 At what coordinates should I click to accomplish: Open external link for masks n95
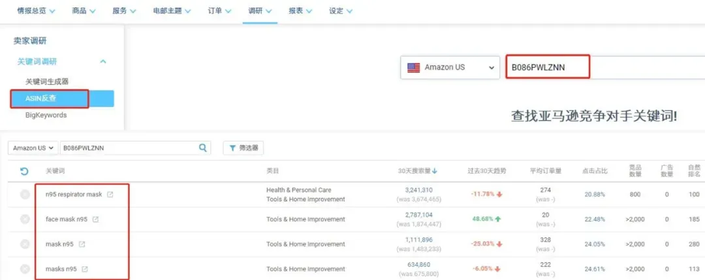click(x=84, y=269)
